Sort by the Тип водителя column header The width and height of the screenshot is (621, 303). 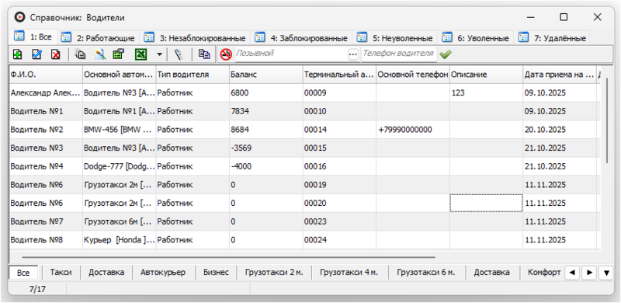pyautogui.click(x=193, y=75)
